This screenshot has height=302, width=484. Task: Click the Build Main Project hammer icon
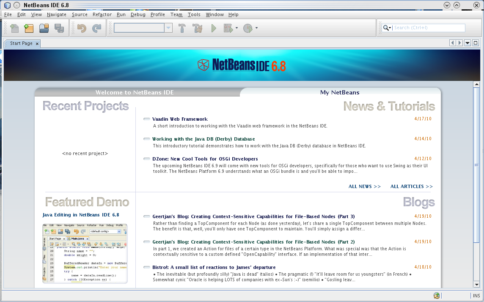point(182,28)
